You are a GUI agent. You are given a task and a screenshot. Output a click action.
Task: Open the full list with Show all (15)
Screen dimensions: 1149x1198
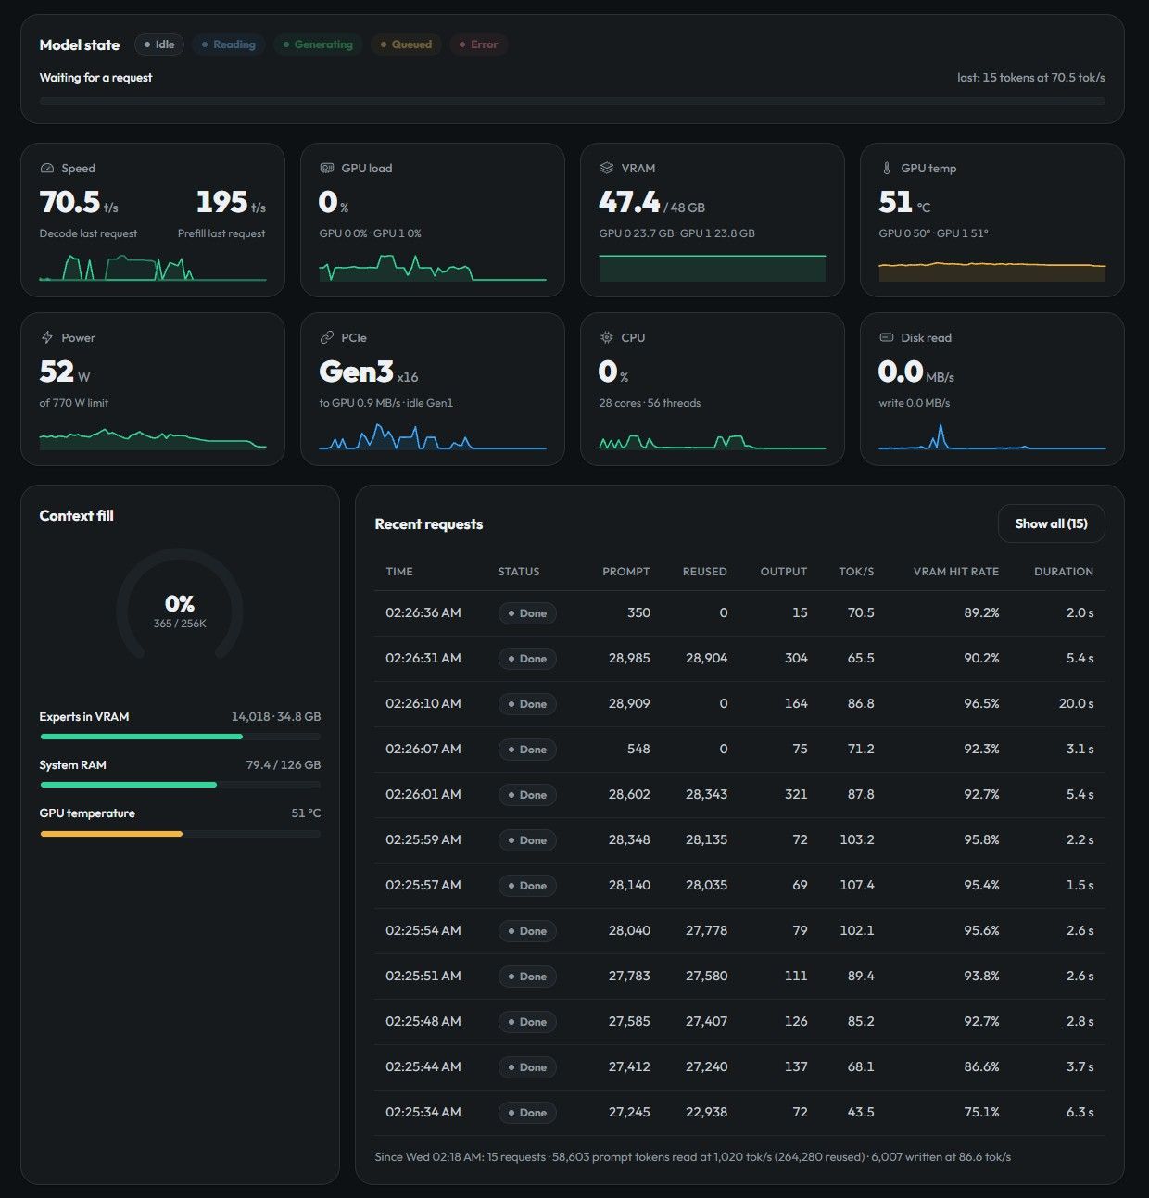pos(1052,523)
